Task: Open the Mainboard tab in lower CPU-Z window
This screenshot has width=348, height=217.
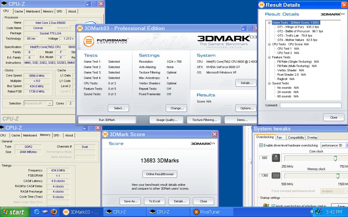Action: pyautogui.click(x=30, y=135)
